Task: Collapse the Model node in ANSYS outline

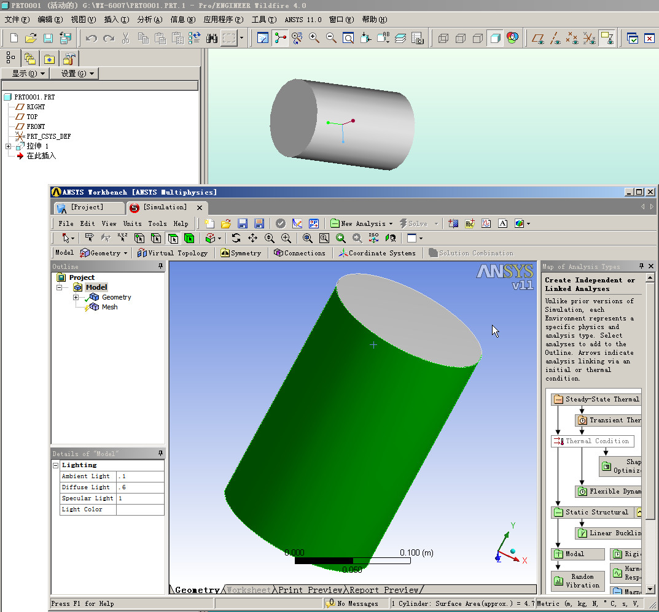Action: click(59, 287)
